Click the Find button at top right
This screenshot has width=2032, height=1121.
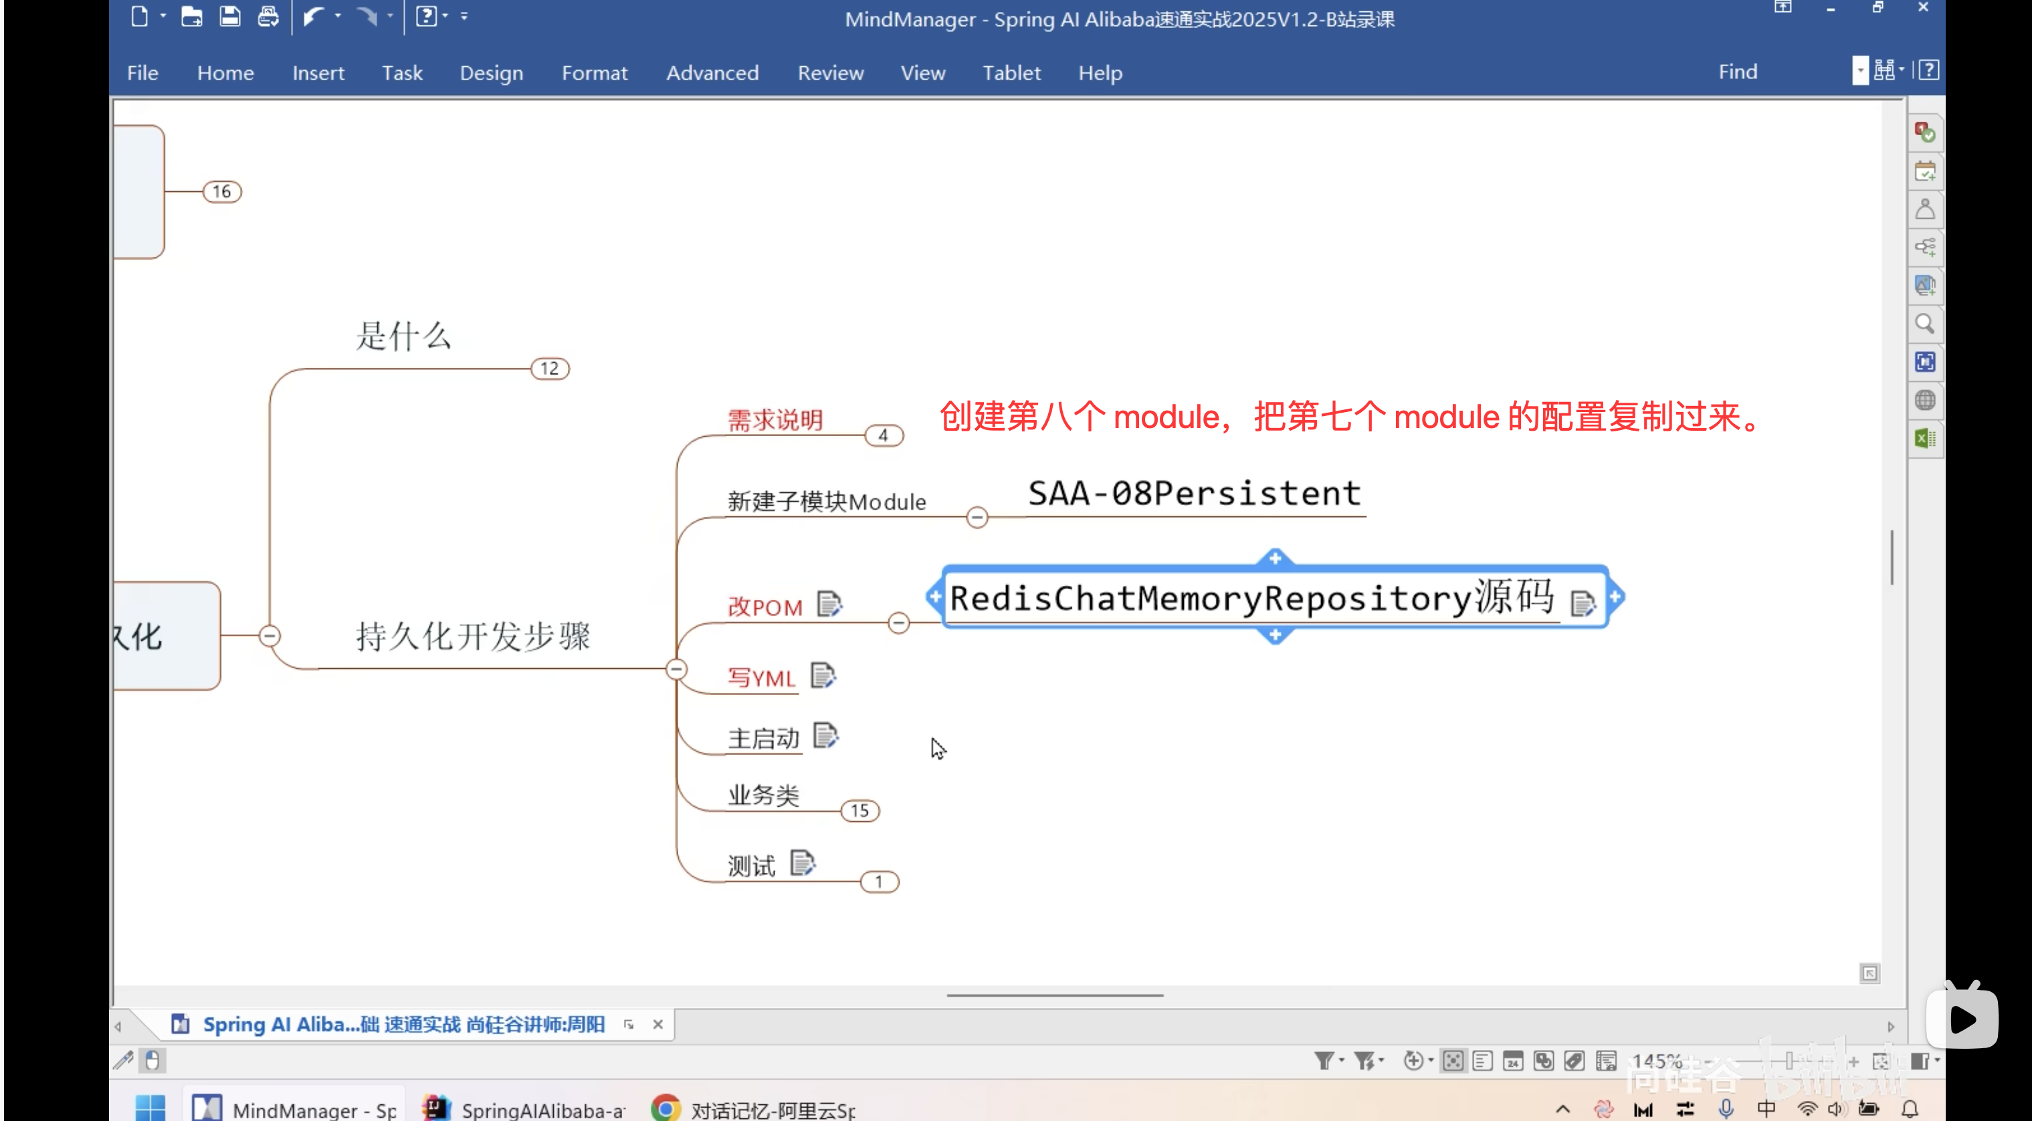1738,71
